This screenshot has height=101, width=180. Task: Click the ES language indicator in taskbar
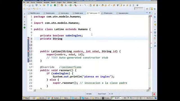coord(125,98)
